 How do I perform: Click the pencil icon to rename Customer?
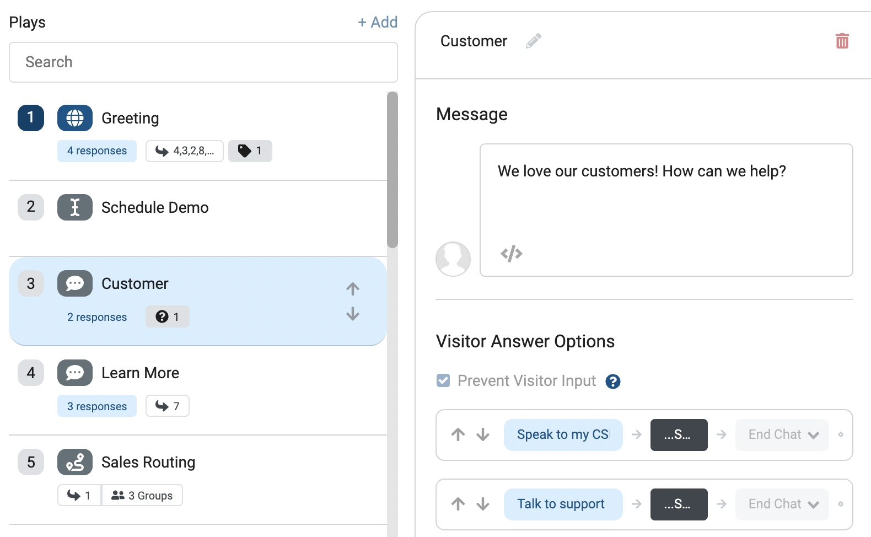tap(533, 41)
